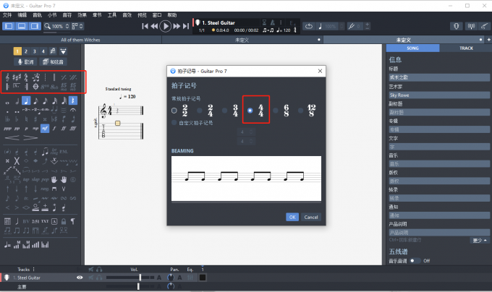Image resolution: width=492 pixels, height=292 pixels.
Task: Click the Steel Guitar volume slider
Action: 130,277
